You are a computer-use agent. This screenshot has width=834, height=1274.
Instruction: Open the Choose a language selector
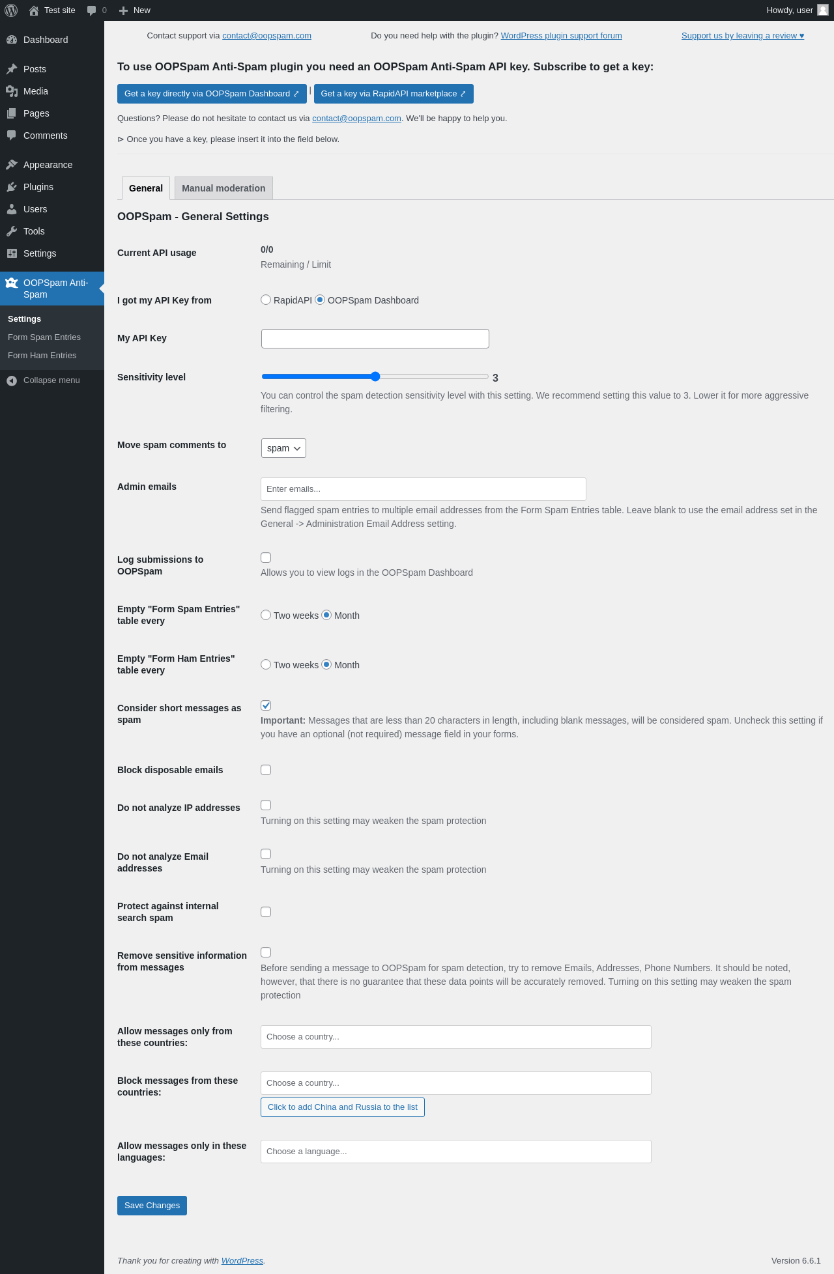point(455,1152)
